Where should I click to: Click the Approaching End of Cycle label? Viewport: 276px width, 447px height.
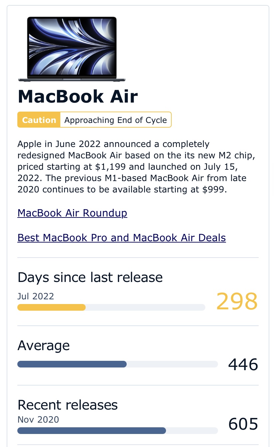[116, 120]
